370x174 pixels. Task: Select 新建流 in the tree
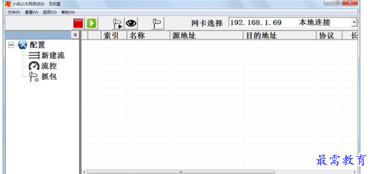(53, 56)
